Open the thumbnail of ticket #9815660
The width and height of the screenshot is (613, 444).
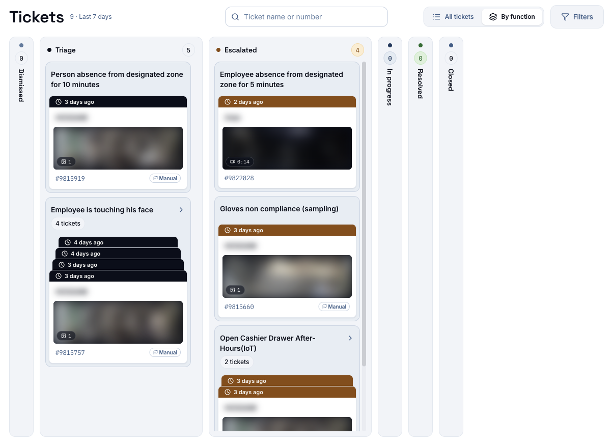tap(287, 276)
